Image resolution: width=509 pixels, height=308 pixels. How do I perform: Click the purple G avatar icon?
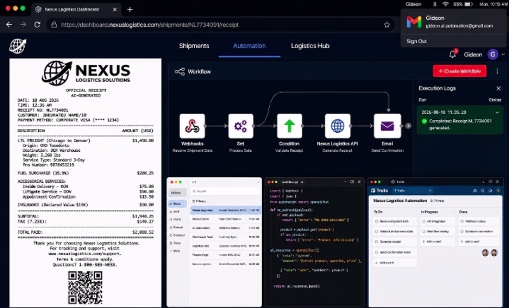tap(492, 55)
